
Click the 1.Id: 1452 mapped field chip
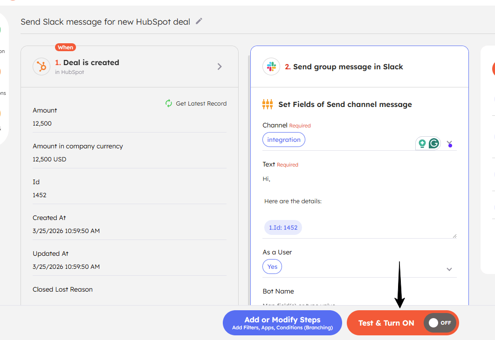point(283,227)
